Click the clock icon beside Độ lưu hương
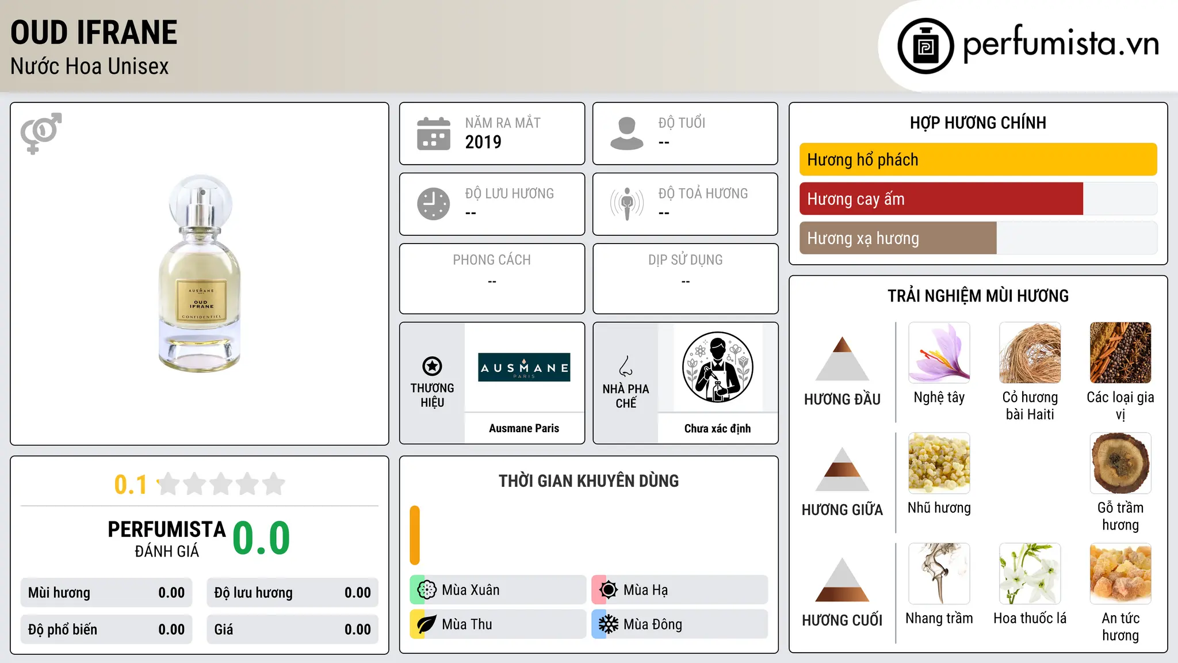The image size is (1178, 663). tap(434, 204)
